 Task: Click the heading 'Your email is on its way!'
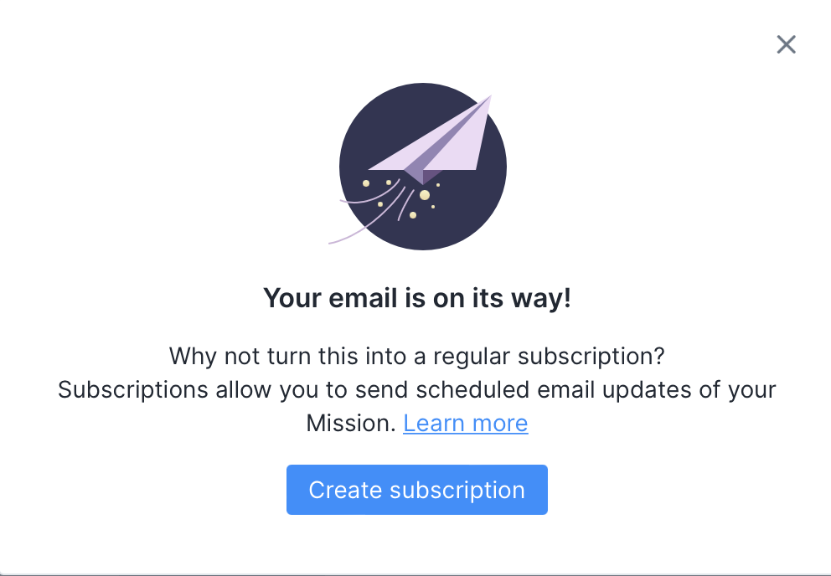pos(416,297)
